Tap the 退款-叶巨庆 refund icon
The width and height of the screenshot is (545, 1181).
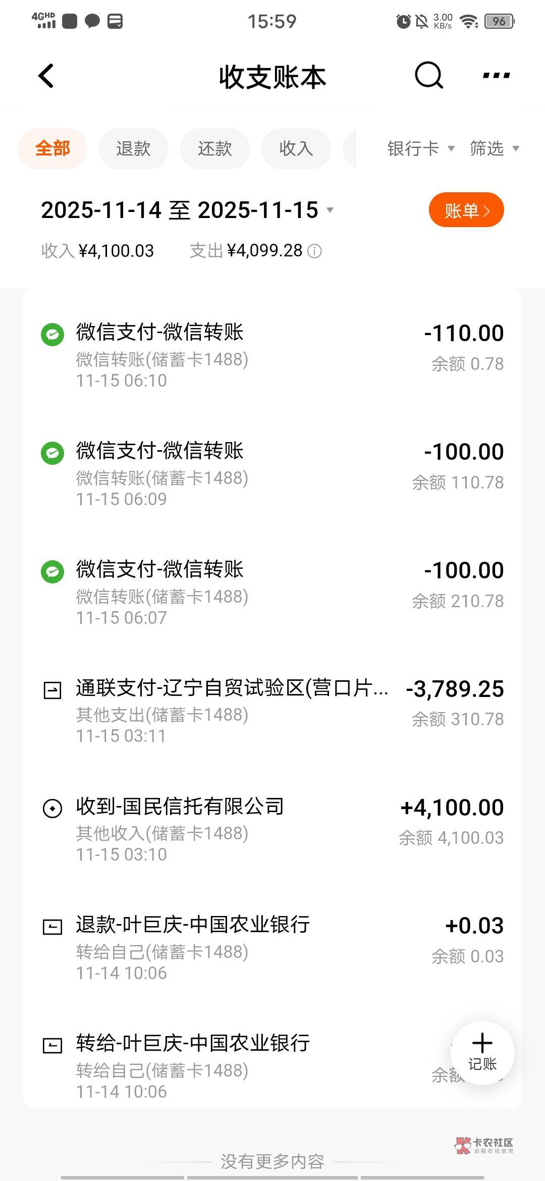(x=52, y=927)
